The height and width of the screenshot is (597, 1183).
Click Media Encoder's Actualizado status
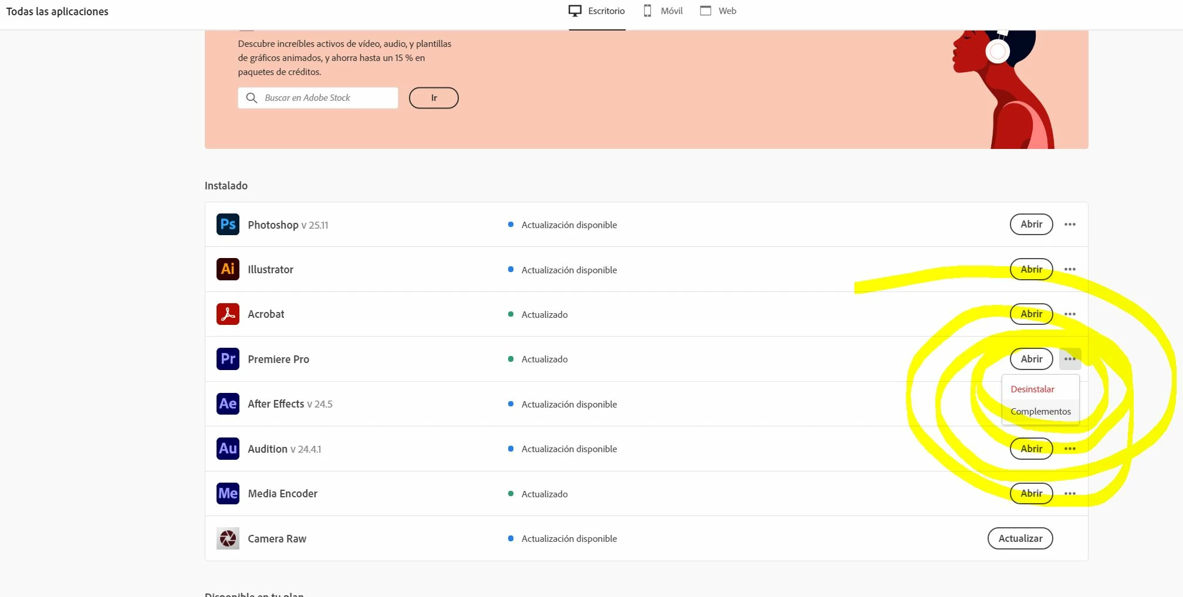click(538, 494)
